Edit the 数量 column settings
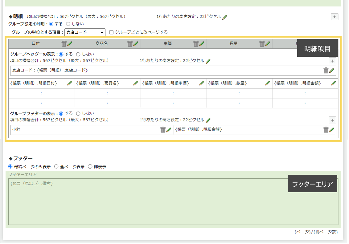 click(x=267, y=44)
